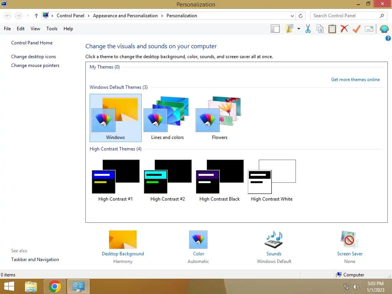Screen dimensions: 392x294
Task: Select Control Panel in the breadcrumb
Action: click(x=70, y=15)
